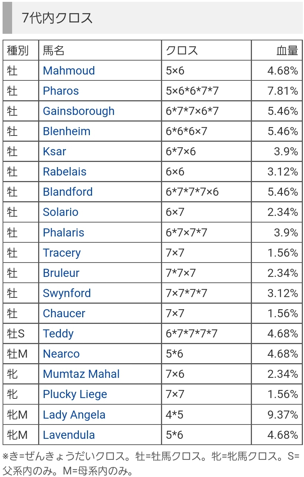Open the Swynford link
Viewport: 304px width, 477px height.
click(x=67, y=293)
